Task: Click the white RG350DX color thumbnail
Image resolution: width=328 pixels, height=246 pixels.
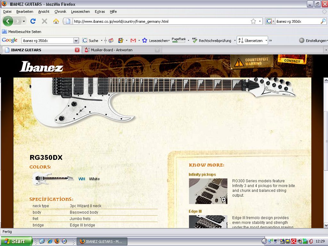Action: 53,178
